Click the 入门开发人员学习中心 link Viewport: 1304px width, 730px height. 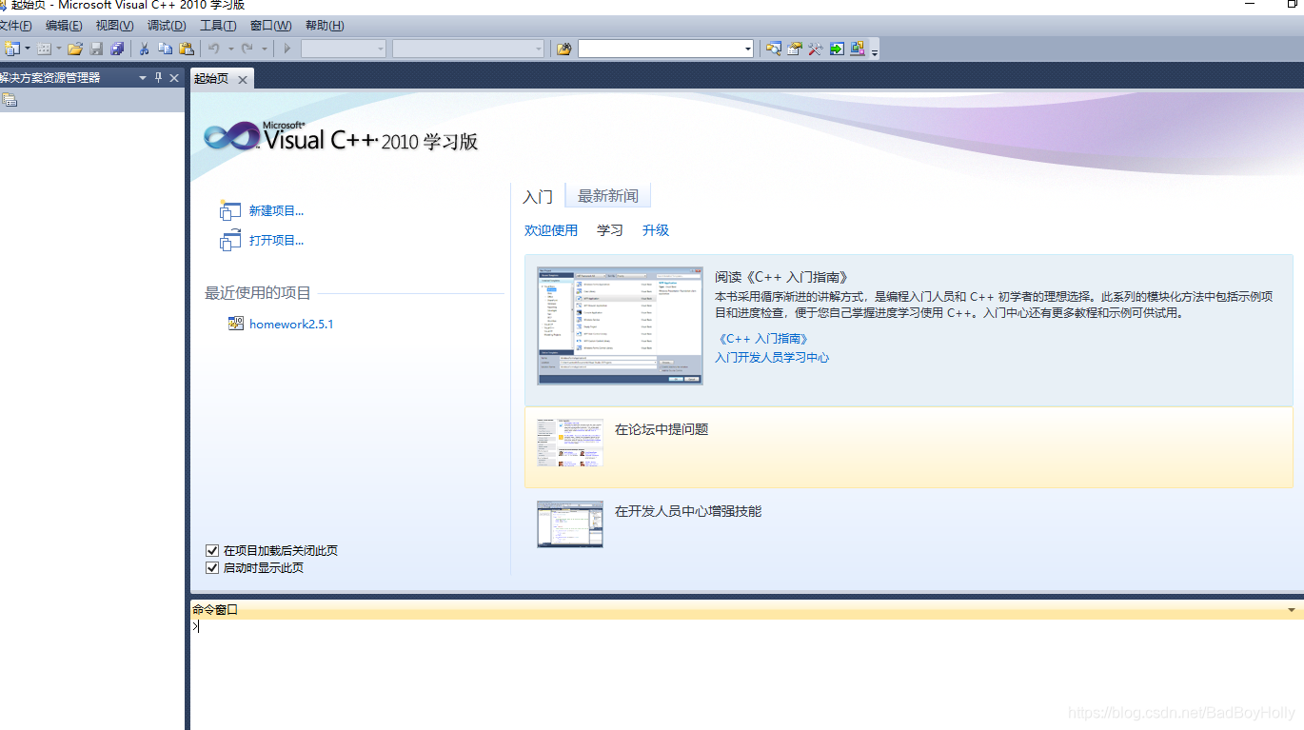click(x=772, y=358)
